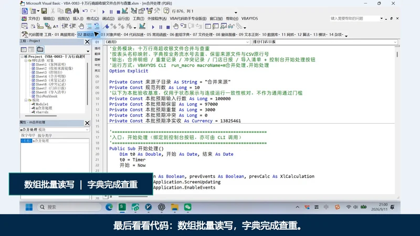420x236 pixels.
Task: Collapse the WPS表格 对象 tree node
Action: [26, 60]
